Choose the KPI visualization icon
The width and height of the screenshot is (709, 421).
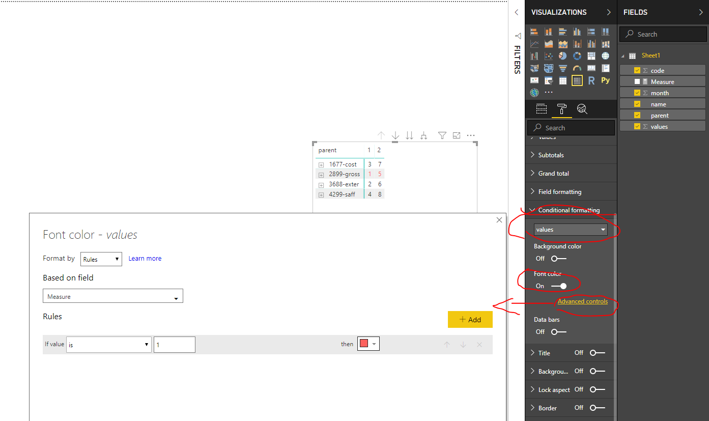534,80
